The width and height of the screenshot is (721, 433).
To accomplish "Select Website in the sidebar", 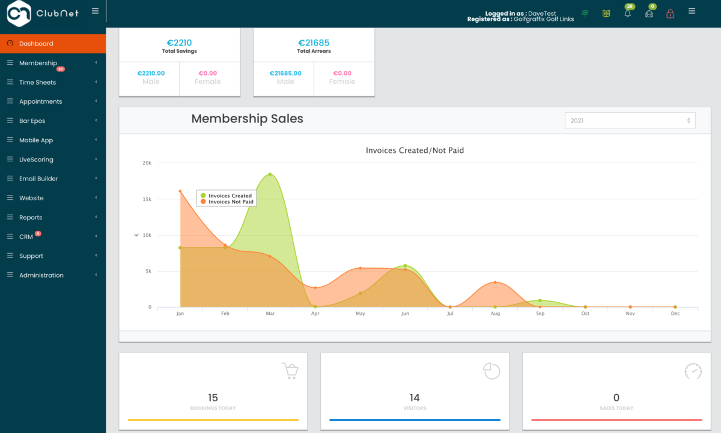I will (53, 198).
